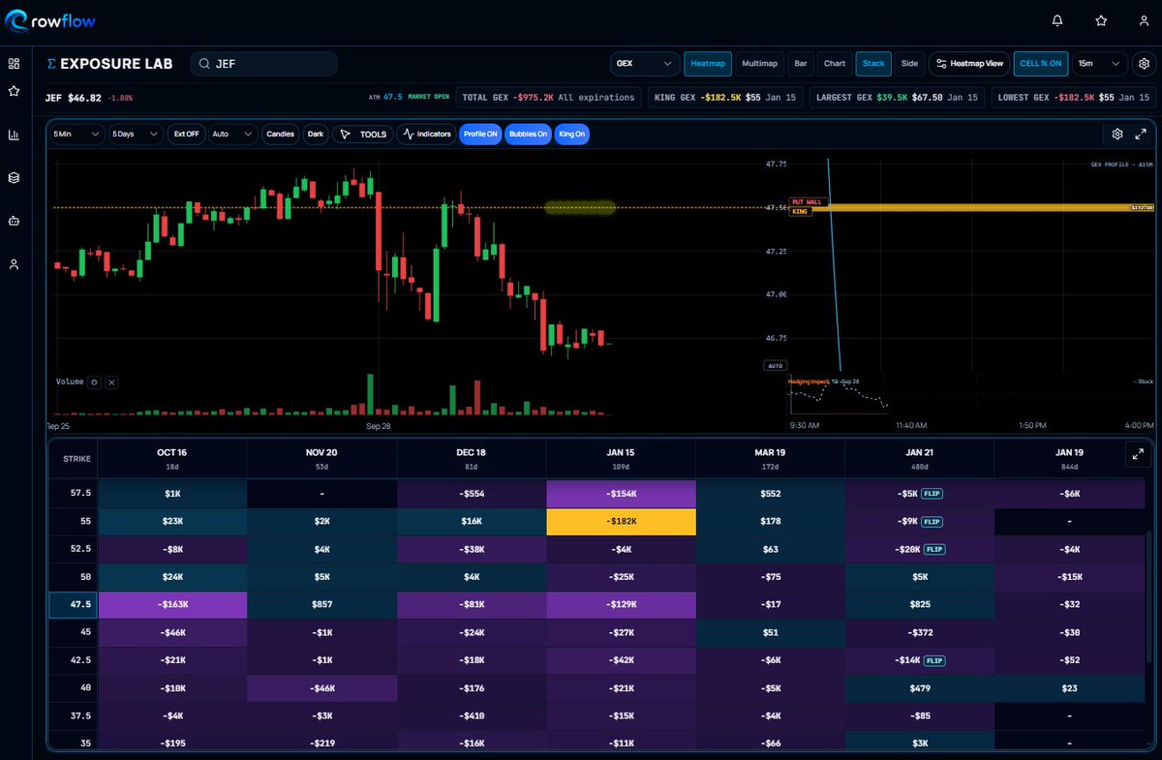Click the TOTAL GEX -$975.2K stat
1162x760 pixels.
coord(550,98)
